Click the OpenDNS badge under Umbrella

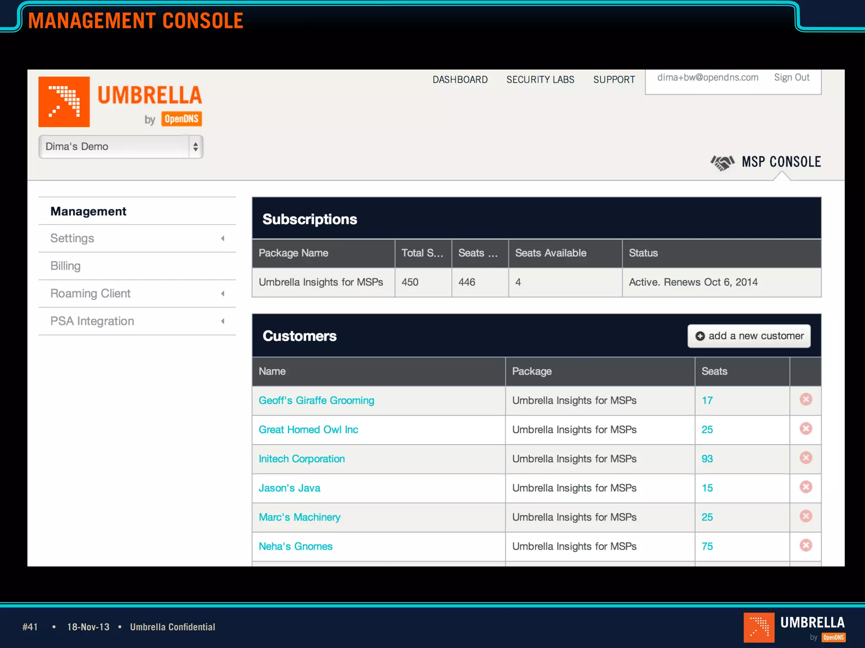182,119
